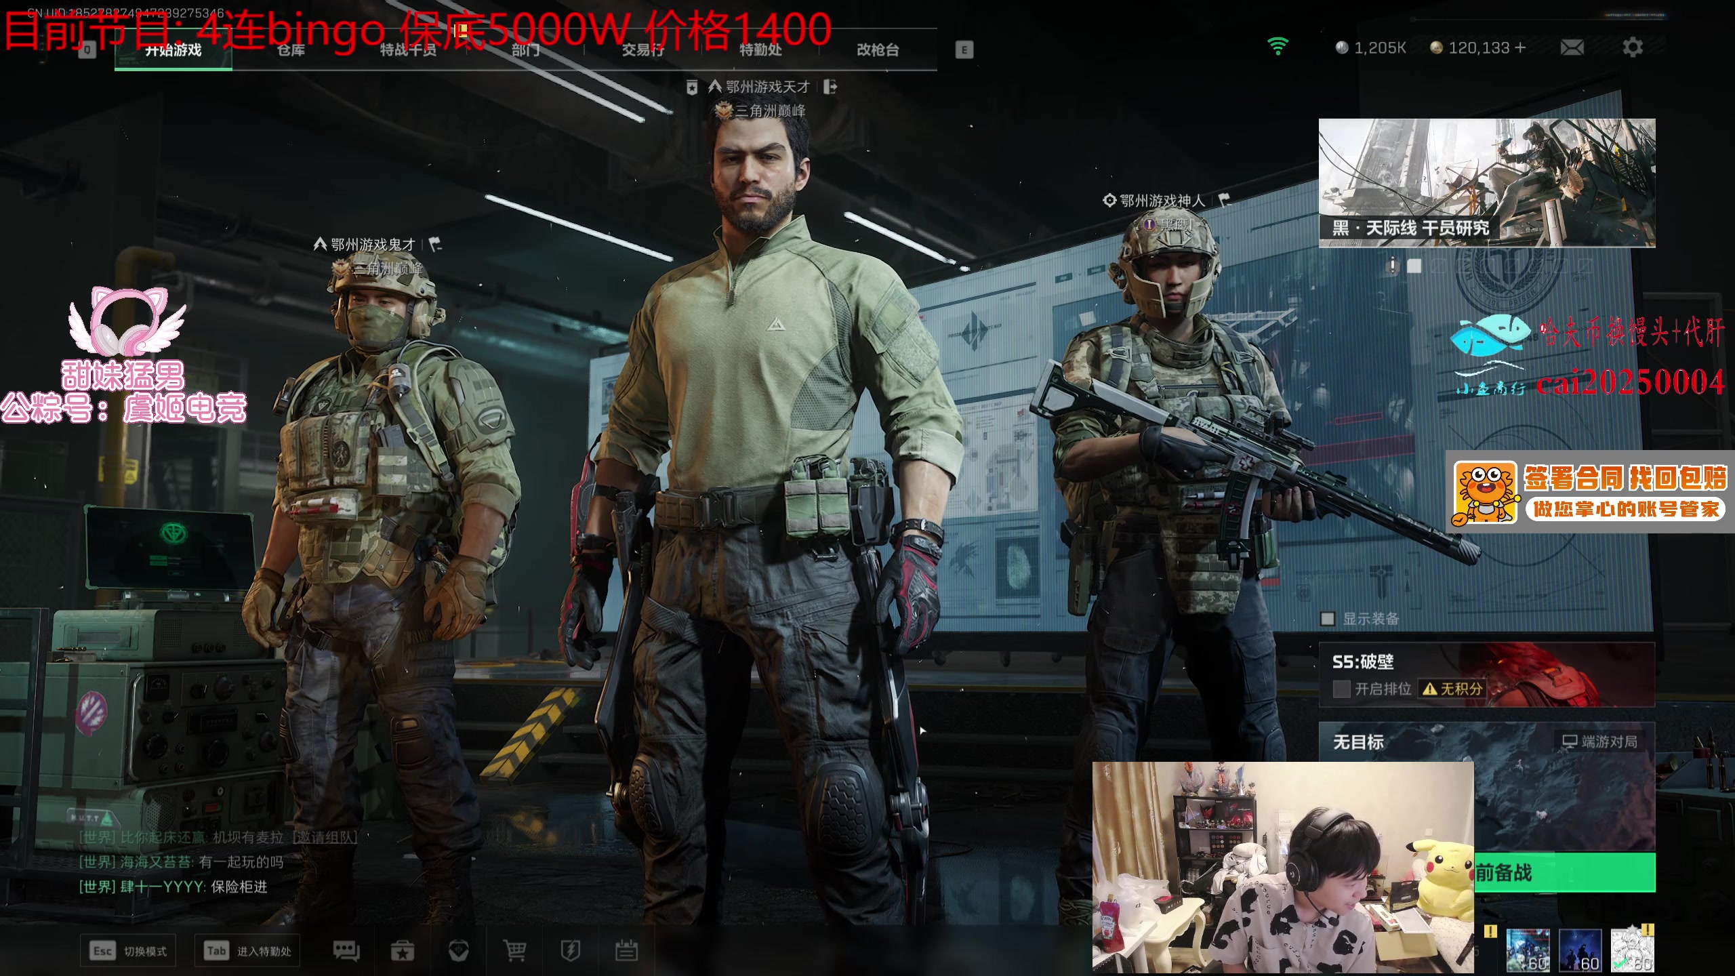
Task: Open the chat messages icon
Action: coord(346,951)
